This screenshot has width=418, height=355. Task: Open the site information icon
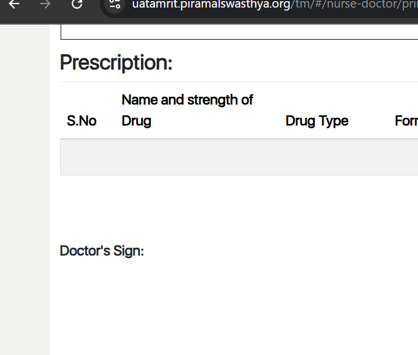[x=115, y=5]
